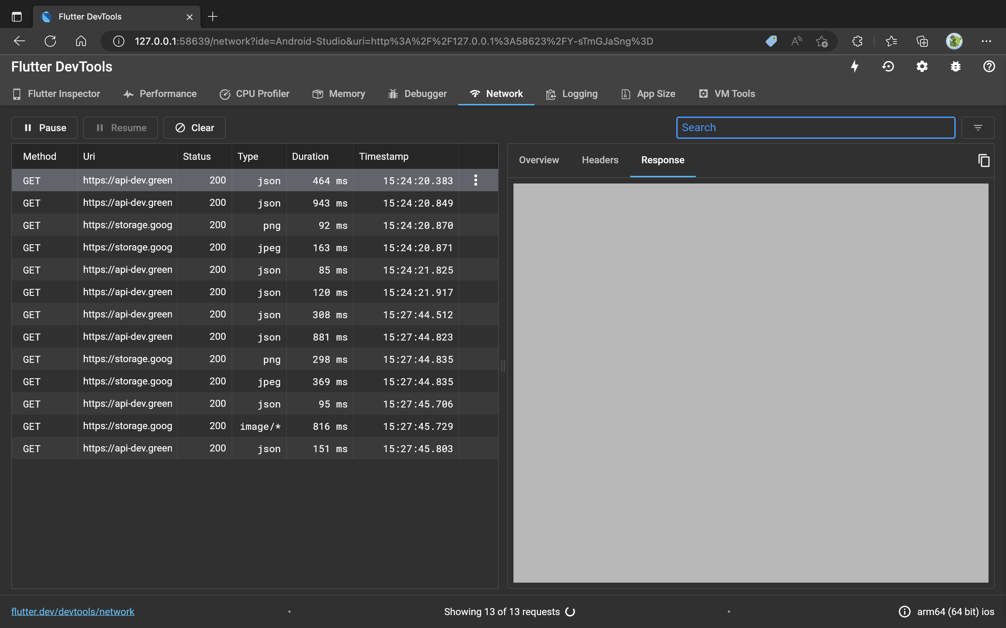Open the flutter.dev/devtools/network link
The image size is (1006, 628).
[x=73, y=611]
